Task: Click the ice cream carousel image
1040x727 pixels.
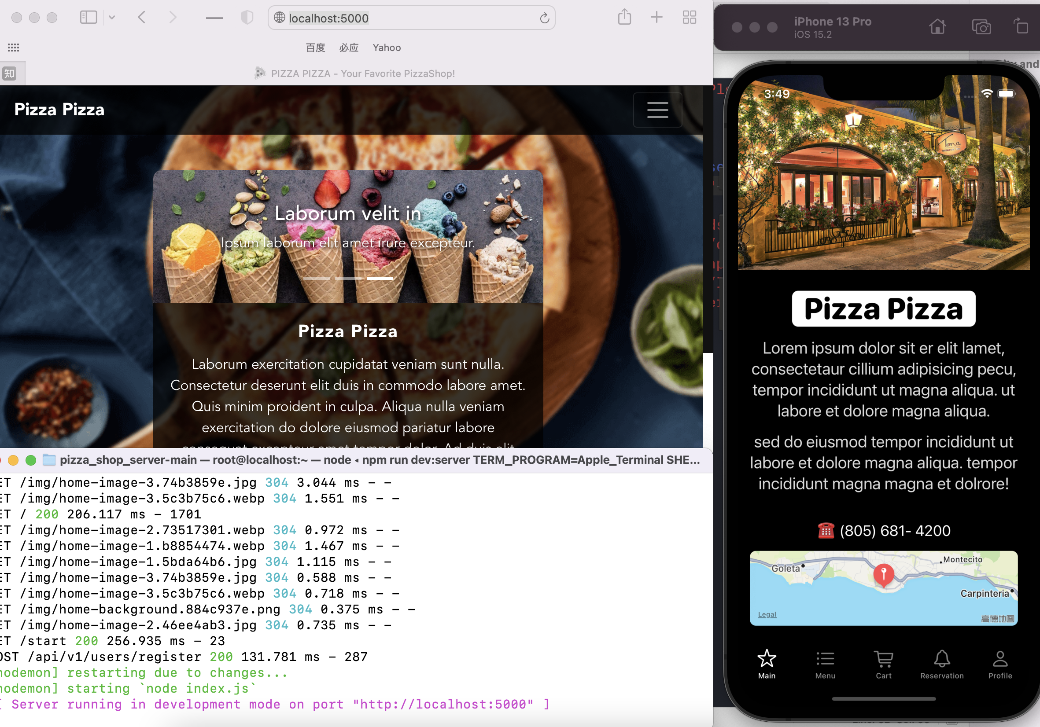Action: tap(348, 236)
